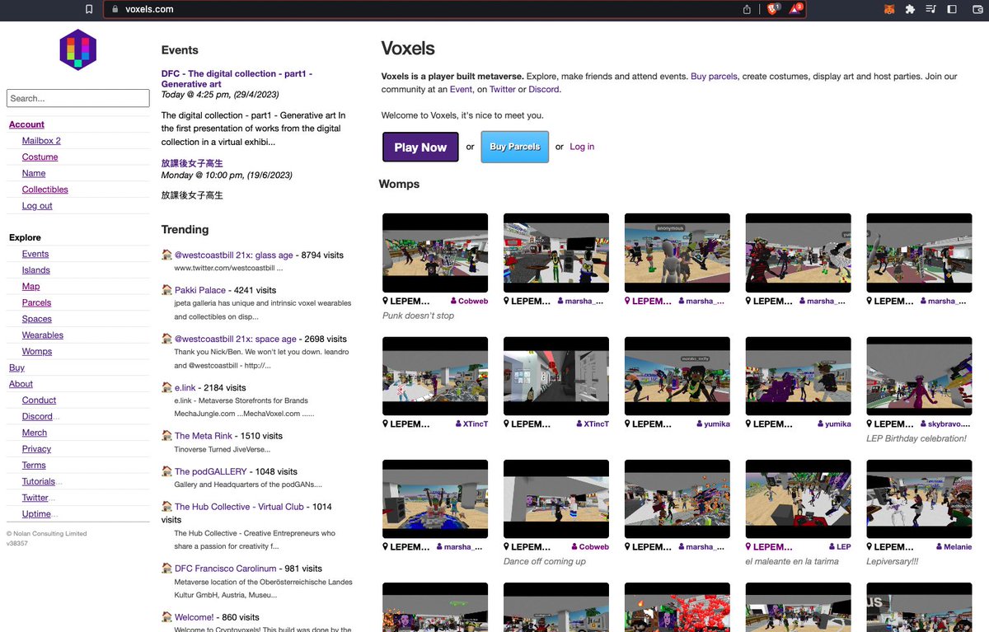Open the MetaMask fox extension
This screenshot has height=632, width=989.
[889, 9]
